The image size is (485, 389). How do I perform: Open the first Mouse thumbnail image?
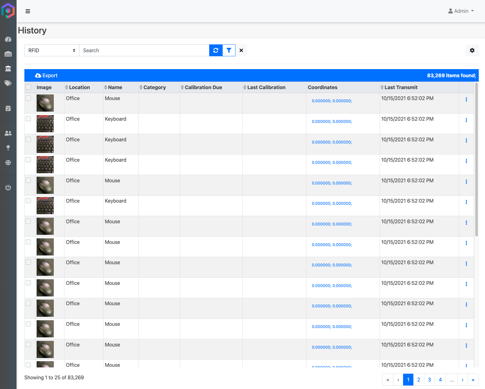[45, 103]
